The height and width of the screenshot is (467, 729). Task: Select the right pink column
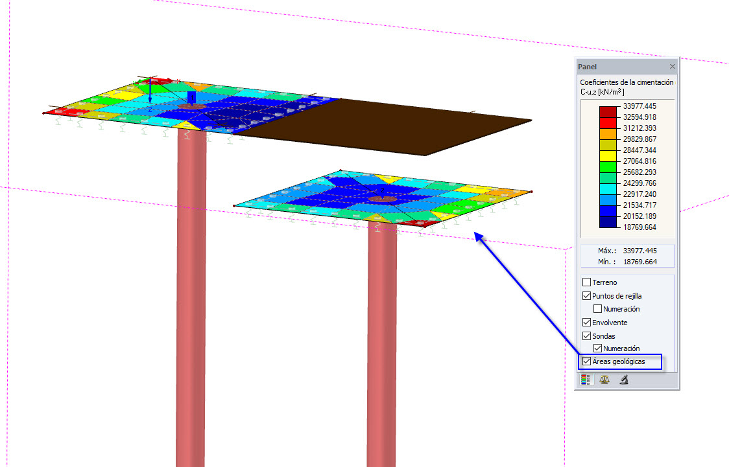(382, 343)
